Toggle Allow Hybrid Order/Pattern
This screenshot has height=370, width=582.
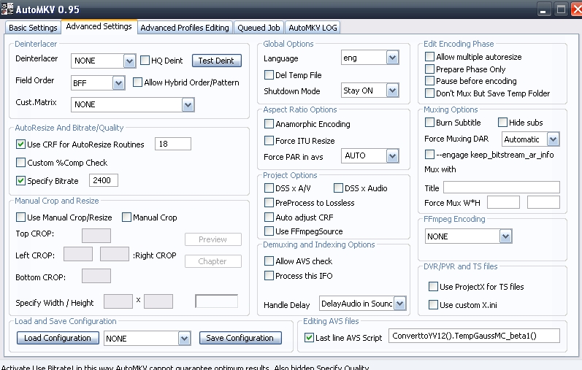point(137,82)
